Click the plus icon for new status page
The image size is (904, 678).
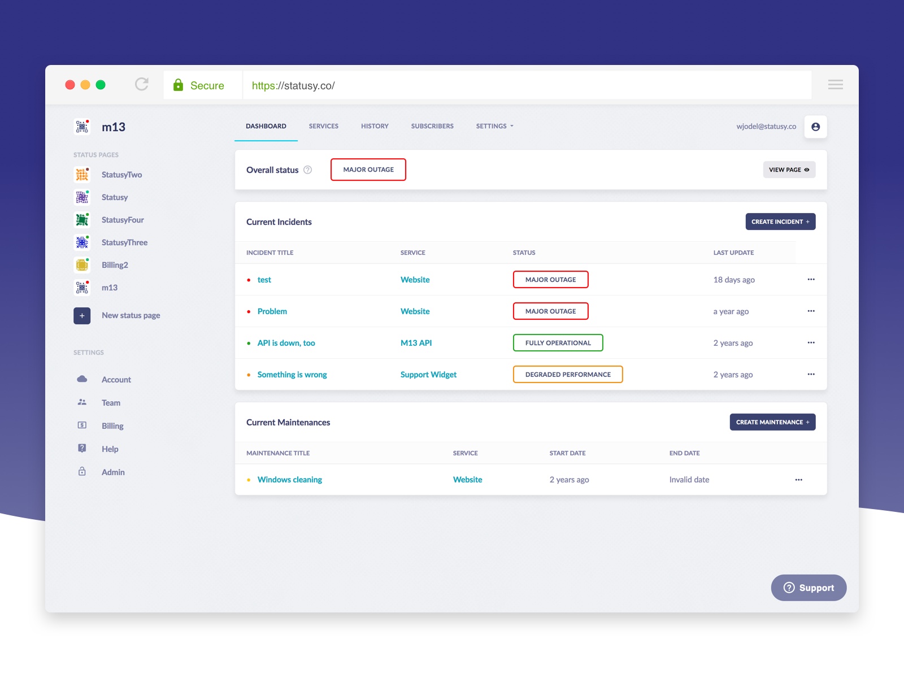(82, 316)
